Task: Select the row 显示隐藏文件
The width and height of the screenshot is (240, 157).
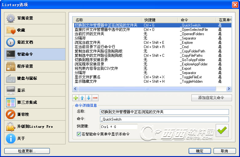Action: point(153,81)
